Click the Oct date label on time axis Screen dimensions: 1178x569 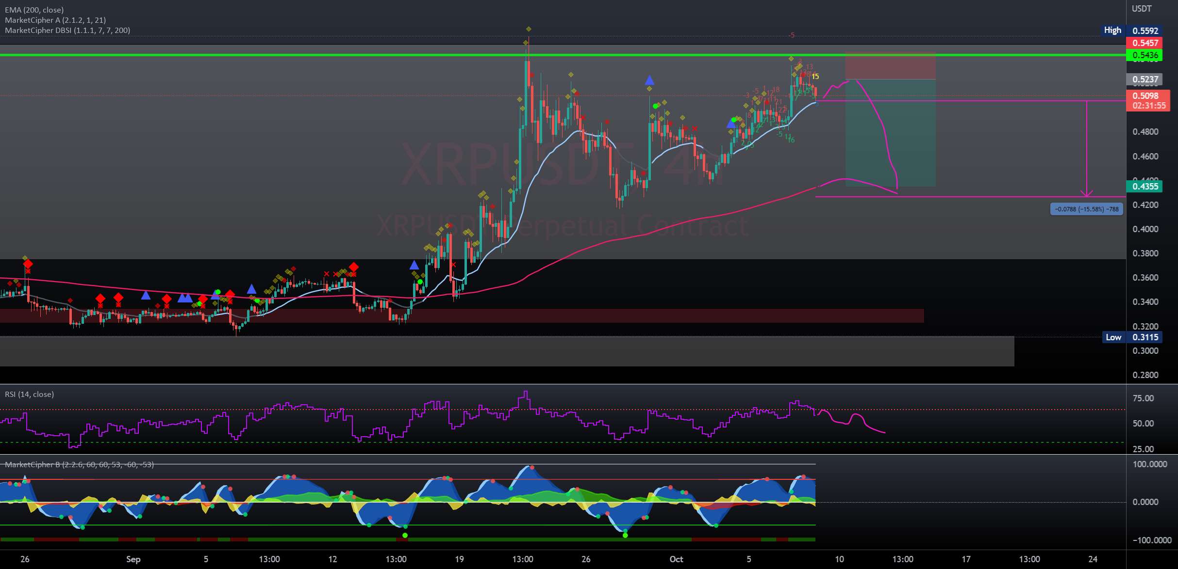(x=676, y=559)
